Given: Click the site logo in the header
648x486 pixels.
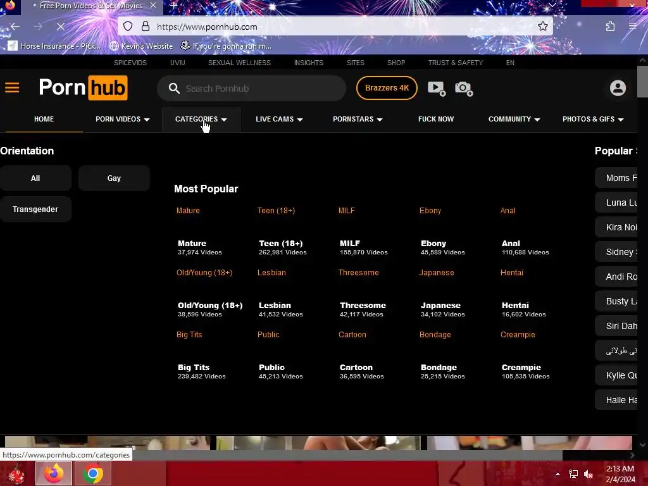Looking at the screenshot, I should coord(83,87).
